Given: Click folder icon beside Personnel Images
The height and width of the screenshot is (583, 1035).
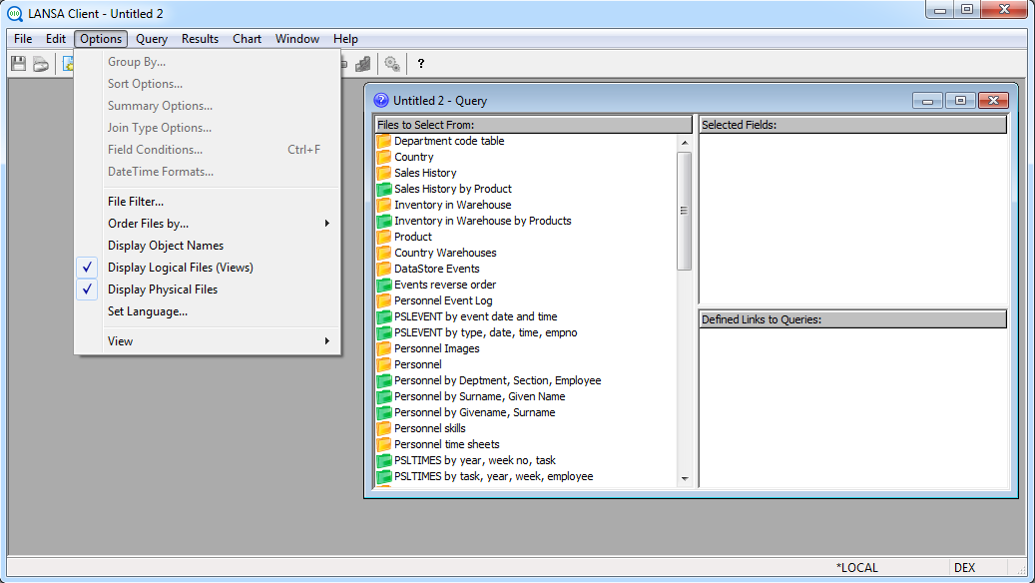Looking at the screenshot, I should pos(384,348).
